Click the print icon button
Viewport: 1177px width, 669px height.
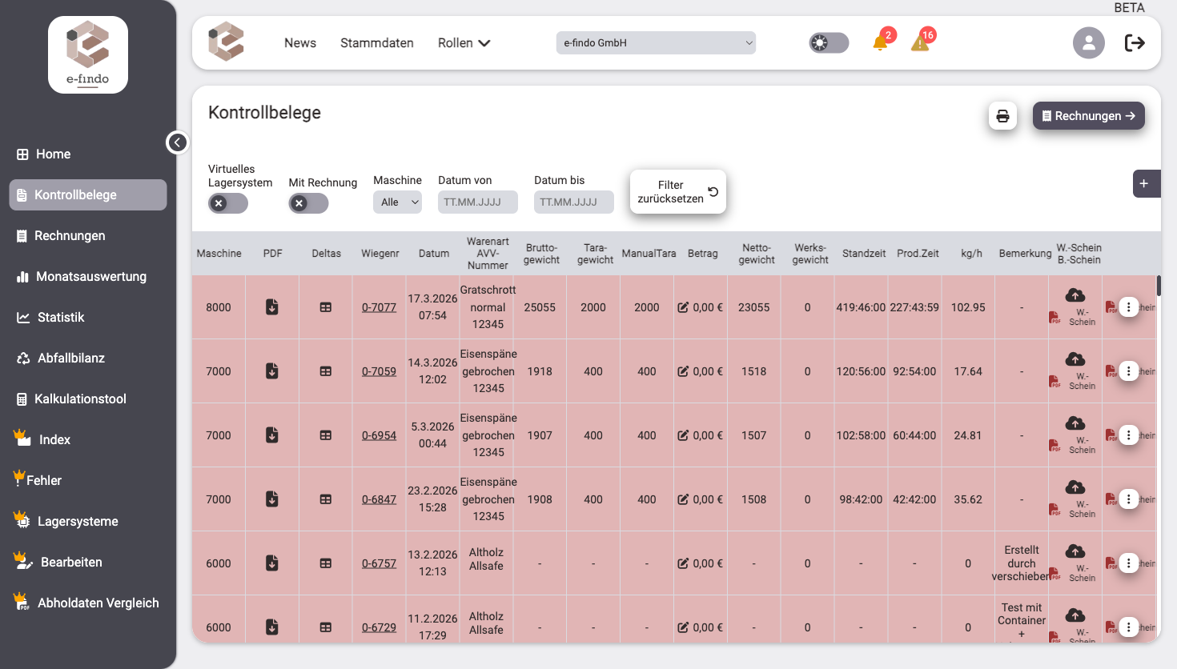click(x=1002, y=116)
